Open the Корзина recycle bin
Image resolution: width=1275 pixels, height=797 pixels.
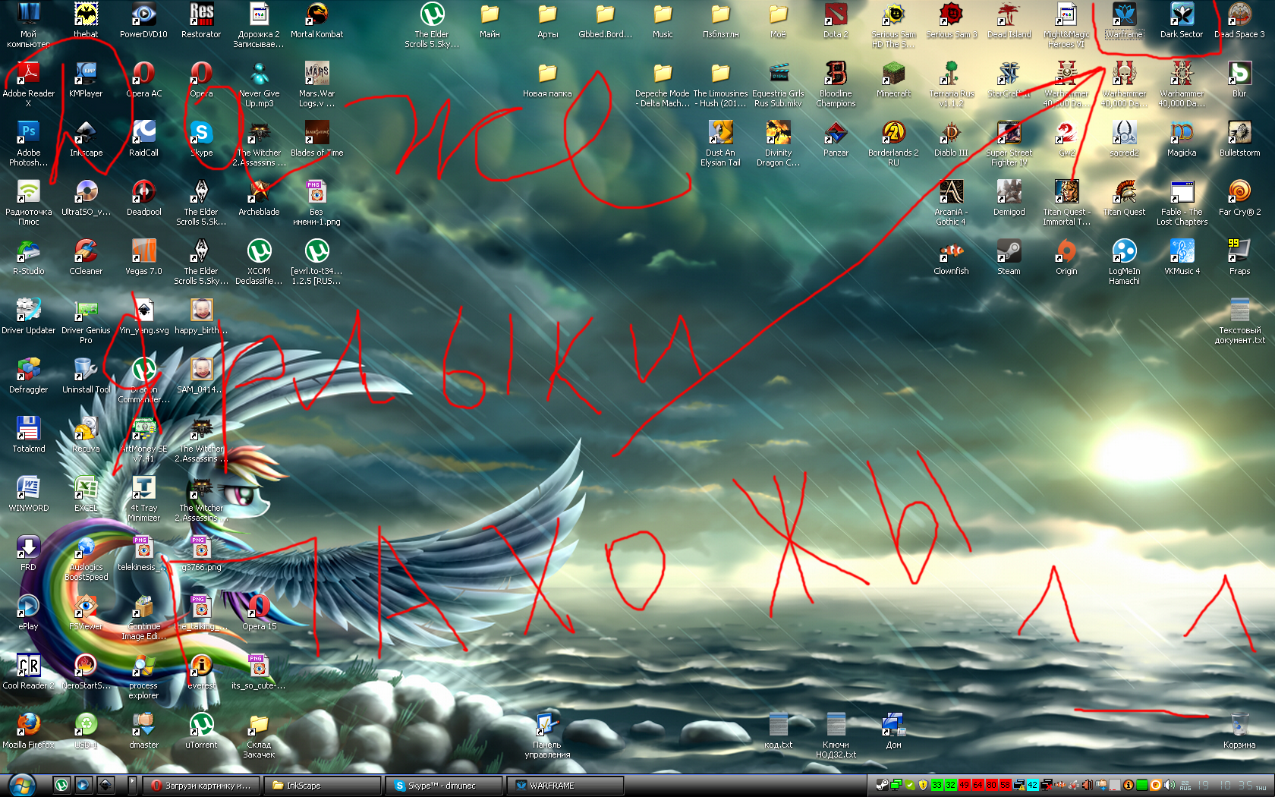pyautogui.click(x=1239, y=731)
